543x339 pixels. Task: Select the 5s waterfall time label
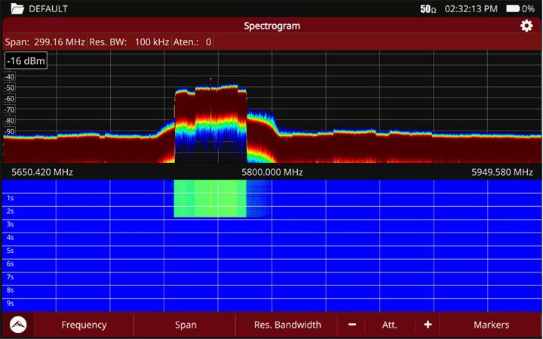point(10,251)
